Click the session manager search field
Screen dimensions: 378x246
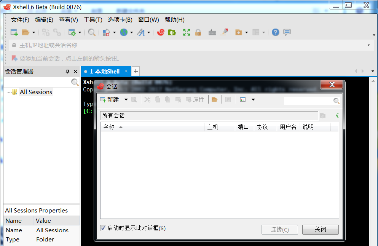[x=38, y=82]
